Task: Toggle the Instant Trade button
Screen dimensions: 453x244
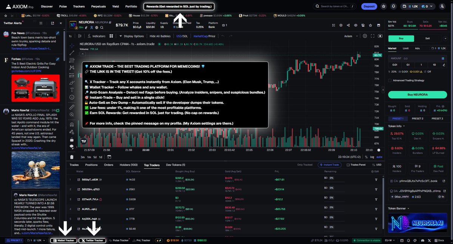Action: click(330, 165)
